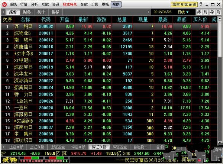Open the 帮助 menu
Viewport: 223px width, 164px height.
[x=116, y=4]
